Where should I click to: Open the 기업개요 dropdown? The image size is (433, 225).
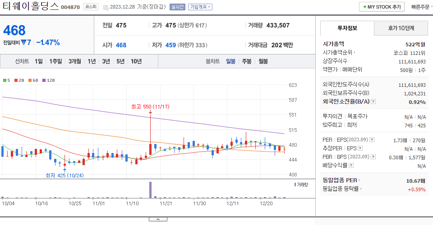[200, 7]
